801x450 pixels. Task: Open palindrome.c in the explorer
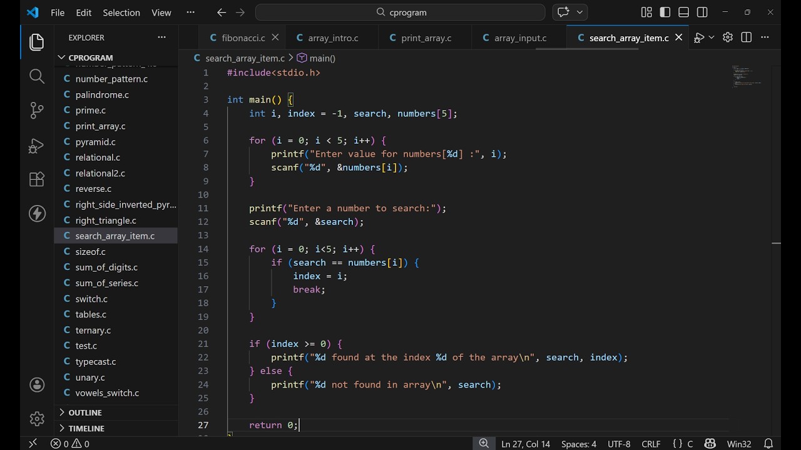[x=116, y=94]
